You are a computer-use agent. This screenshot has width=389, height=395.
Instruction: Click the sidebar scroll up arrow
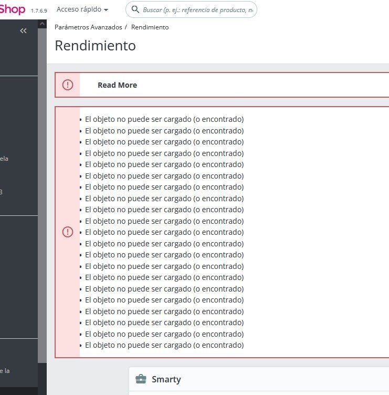[42, 24]
